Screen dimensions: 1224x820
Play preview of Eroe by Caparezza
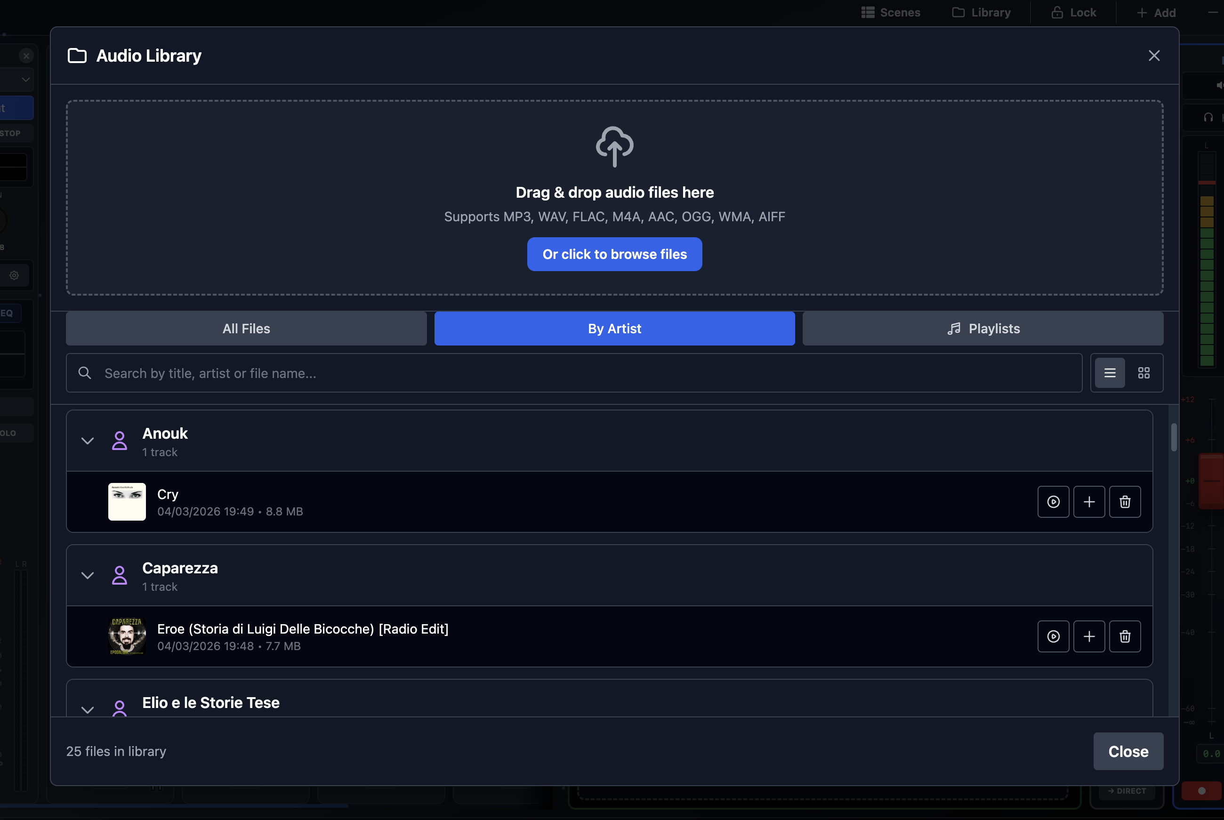tap(1053, 636)
